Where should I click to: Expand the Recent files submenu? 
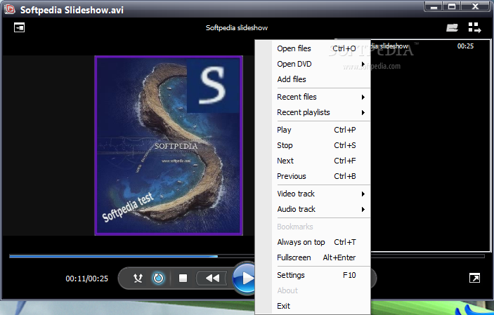click(x=320, y=97)
